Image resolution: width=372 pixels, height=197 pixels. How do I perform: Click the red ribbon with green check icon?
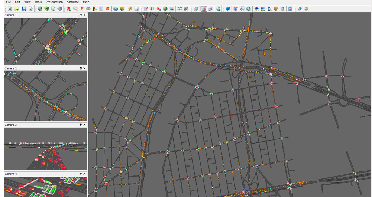click(69, 9)
